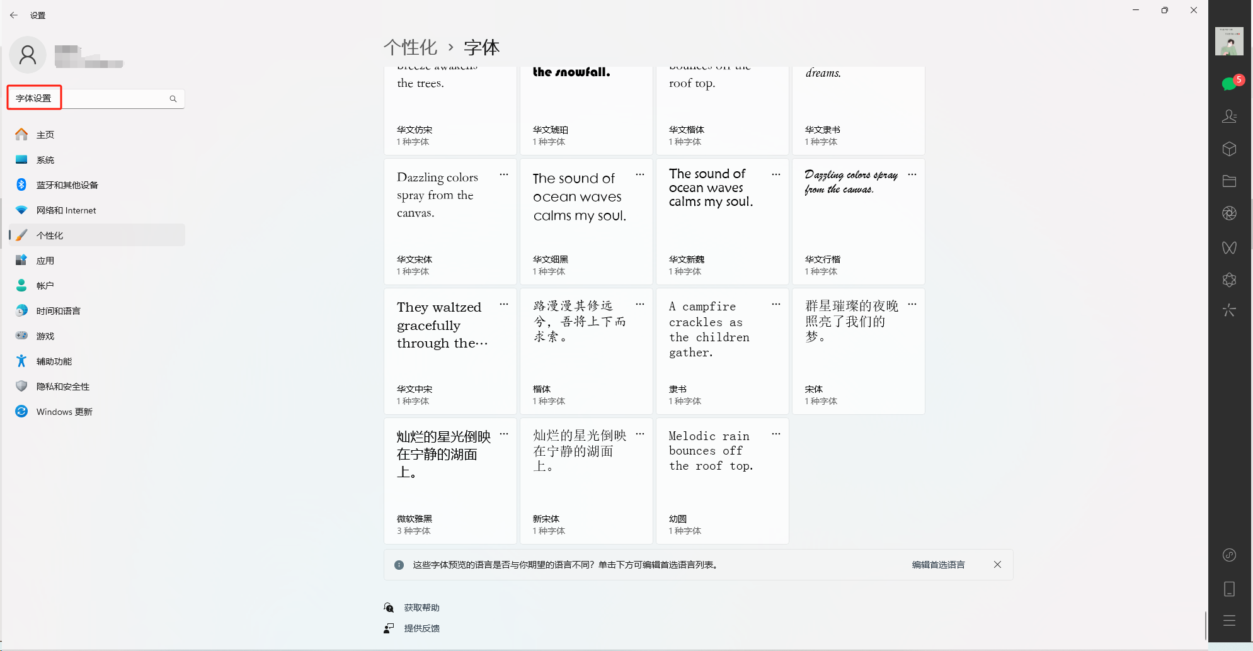The image size is (1253, 651).
Task: Open more options on 华文细黑 card
Action: pyautogui.click(x=640, y=174)
